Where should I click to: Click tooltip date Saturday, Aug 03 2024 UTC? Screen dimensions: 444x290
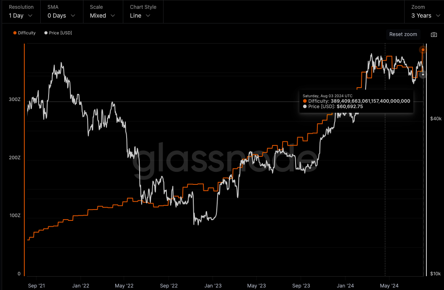click(327, 96)
